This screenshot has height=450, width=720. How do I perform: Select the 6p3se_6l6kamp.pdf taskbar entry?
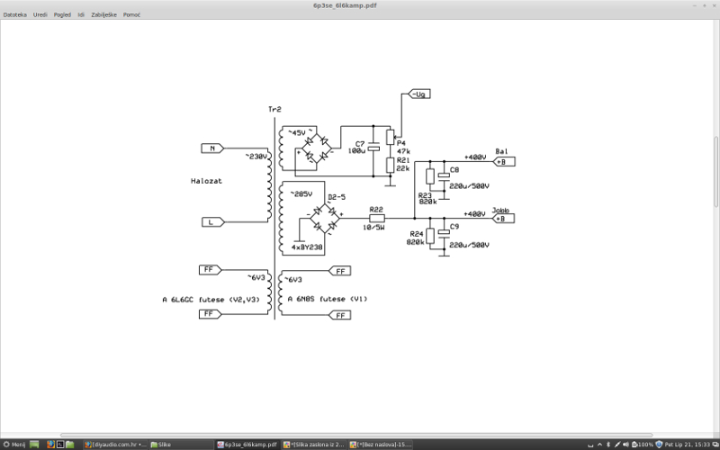pos(247,445)
